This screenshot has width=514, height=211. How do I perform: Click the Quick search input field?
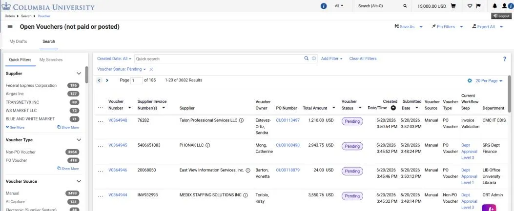219,58
